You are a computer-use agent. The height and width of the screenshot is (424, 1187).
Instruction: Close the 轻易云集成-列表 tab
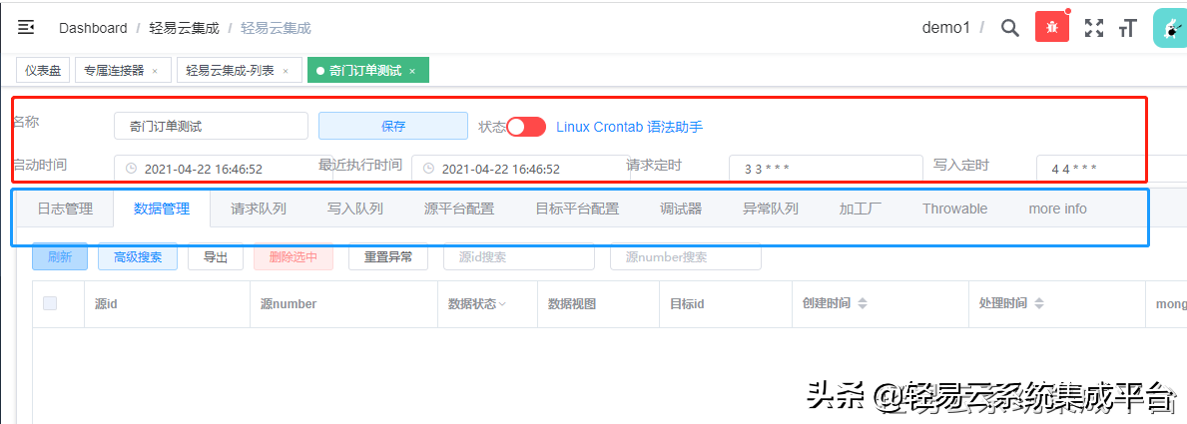pos(286,71)
